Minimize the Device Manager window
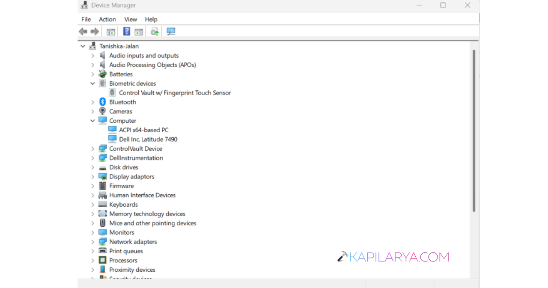 (418, 5)
